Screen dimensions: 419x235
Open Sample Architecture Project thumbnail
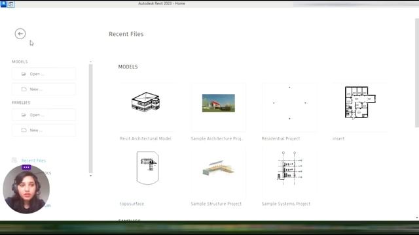click(x=219, y=107)
